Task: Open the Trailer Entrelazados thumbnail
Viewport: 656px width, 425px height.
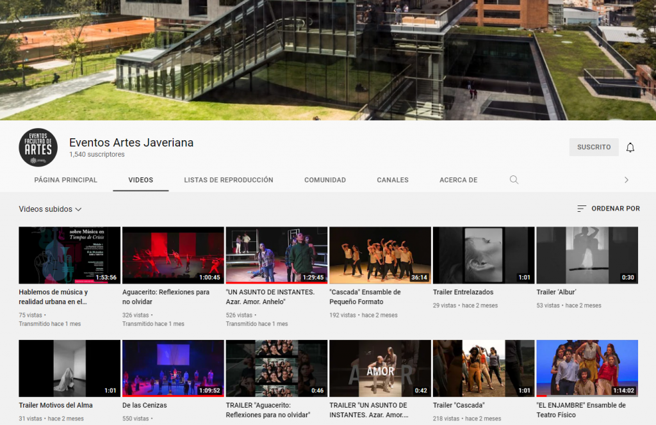Action: 484,255
